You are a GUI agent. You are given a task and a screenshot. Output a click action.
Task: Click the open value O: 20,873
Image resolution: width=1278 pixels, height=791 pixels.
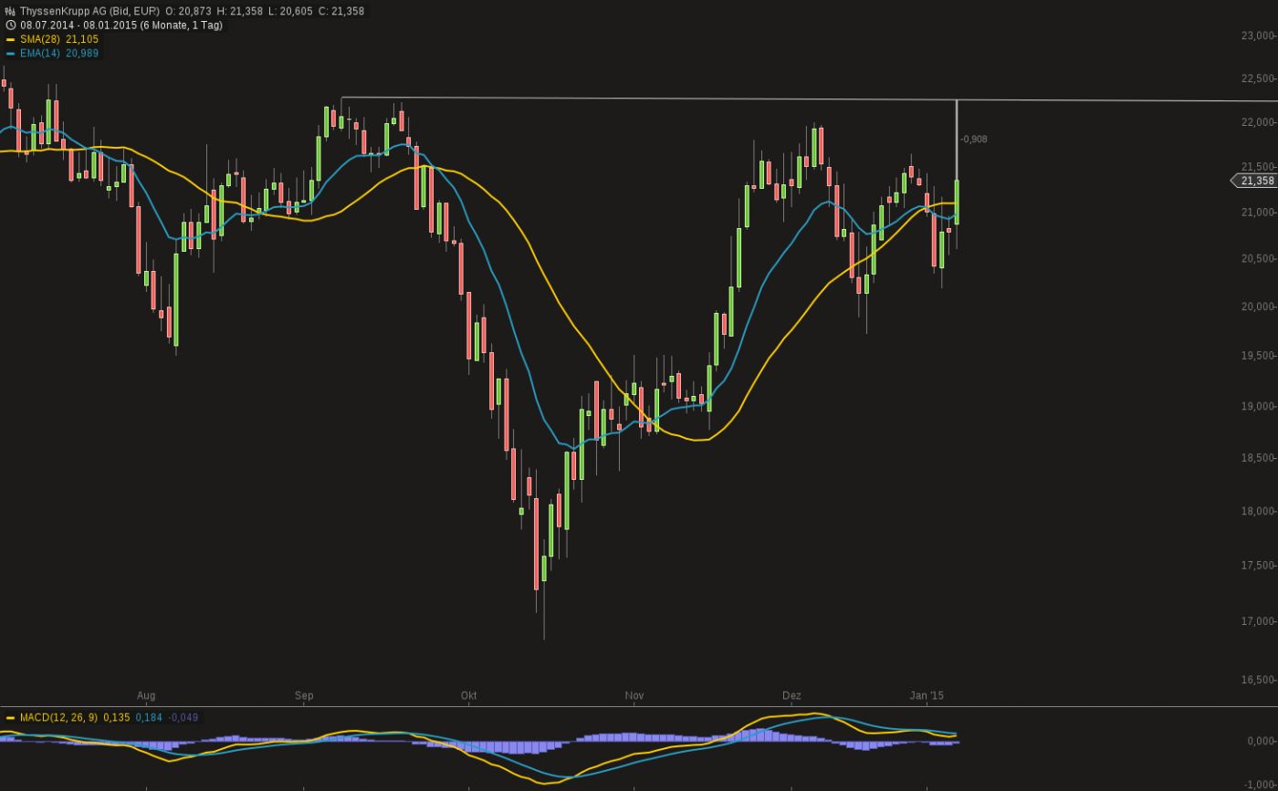pos(188,11)
